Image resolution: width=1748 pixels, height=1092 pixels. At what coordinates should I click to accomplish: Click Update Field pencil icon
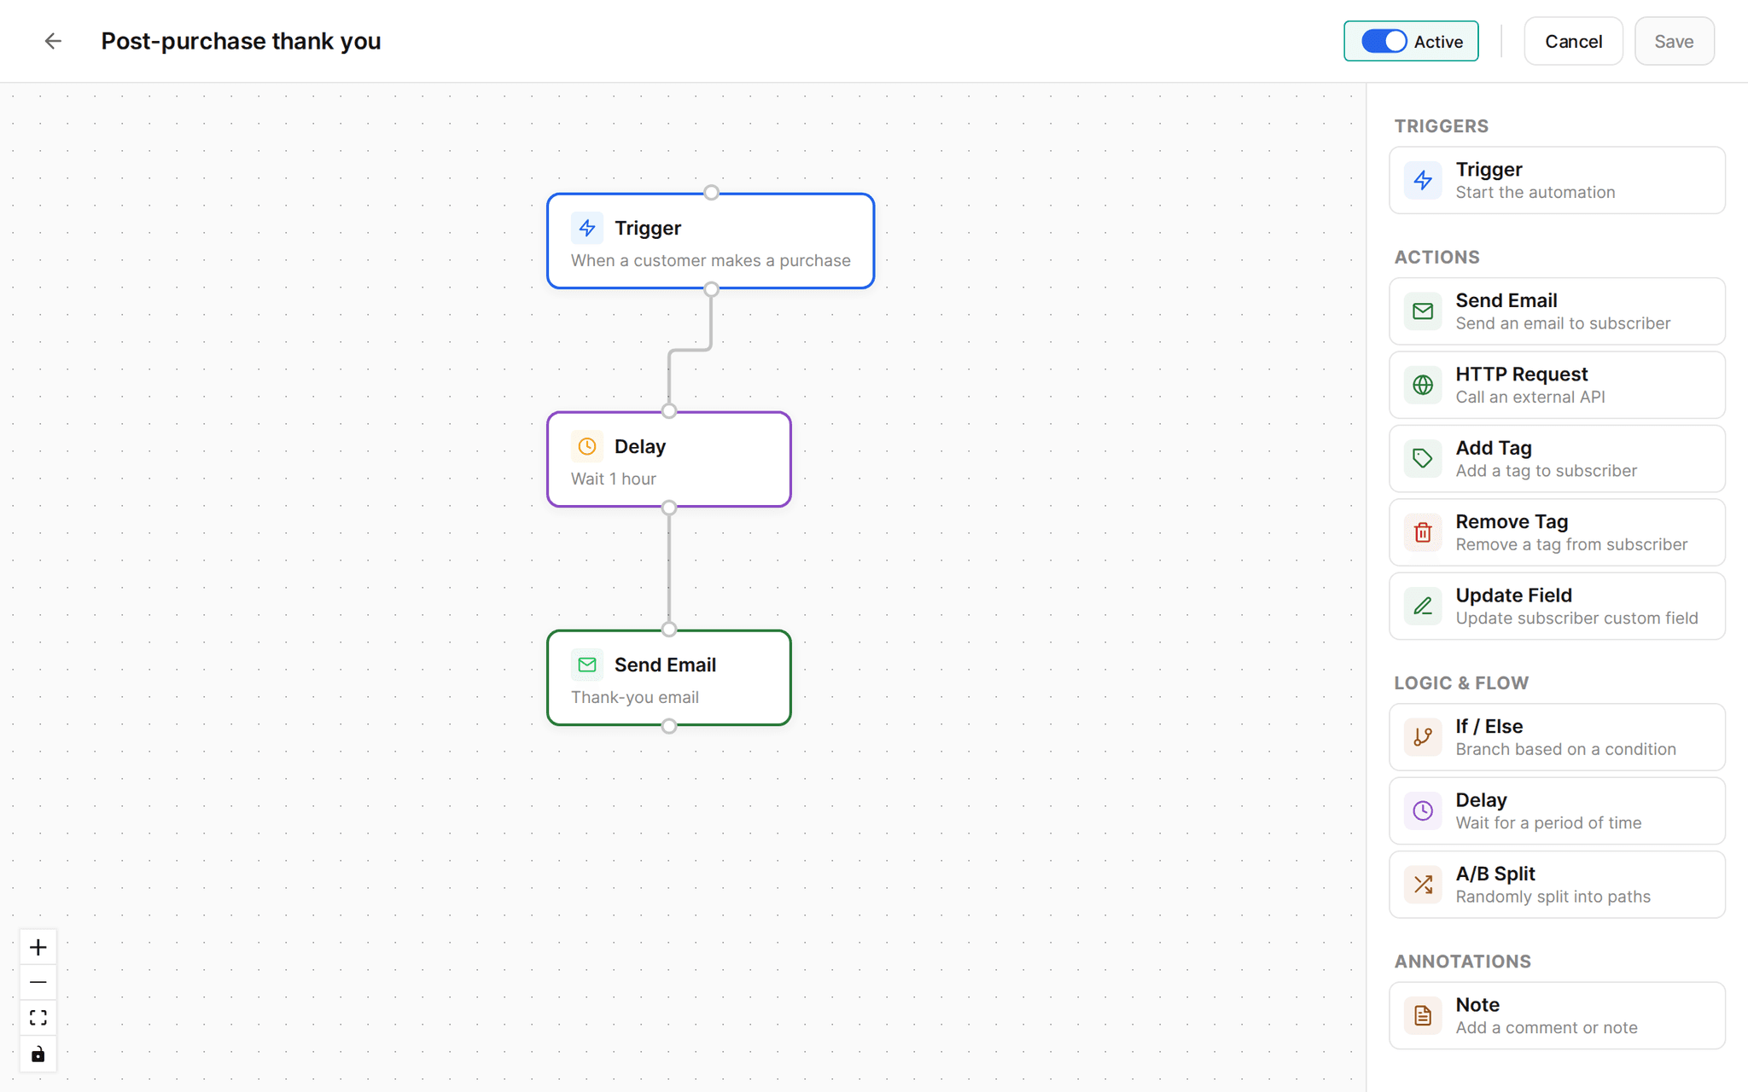(1423, 606)
